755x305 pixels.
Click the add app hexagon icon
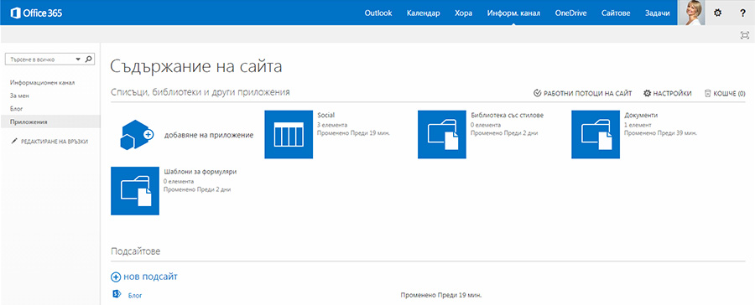(136, 135)
